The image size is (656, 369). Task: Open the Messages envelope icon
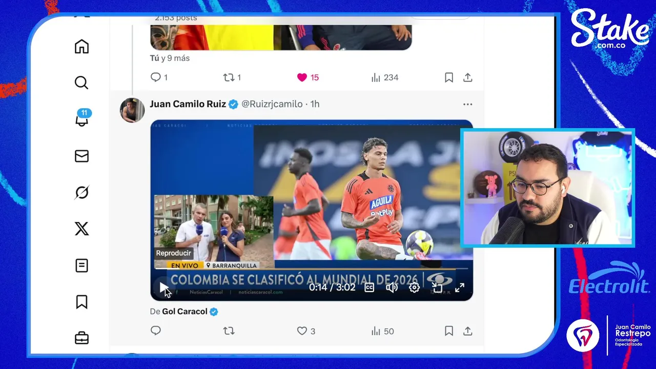point(81,156)
